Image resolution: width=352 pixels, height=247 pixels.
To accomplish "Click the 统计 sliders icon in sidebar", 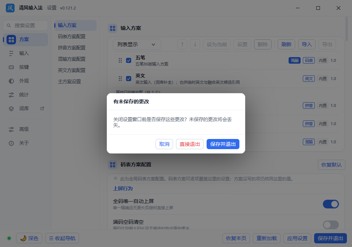I will tap(11, 95).
